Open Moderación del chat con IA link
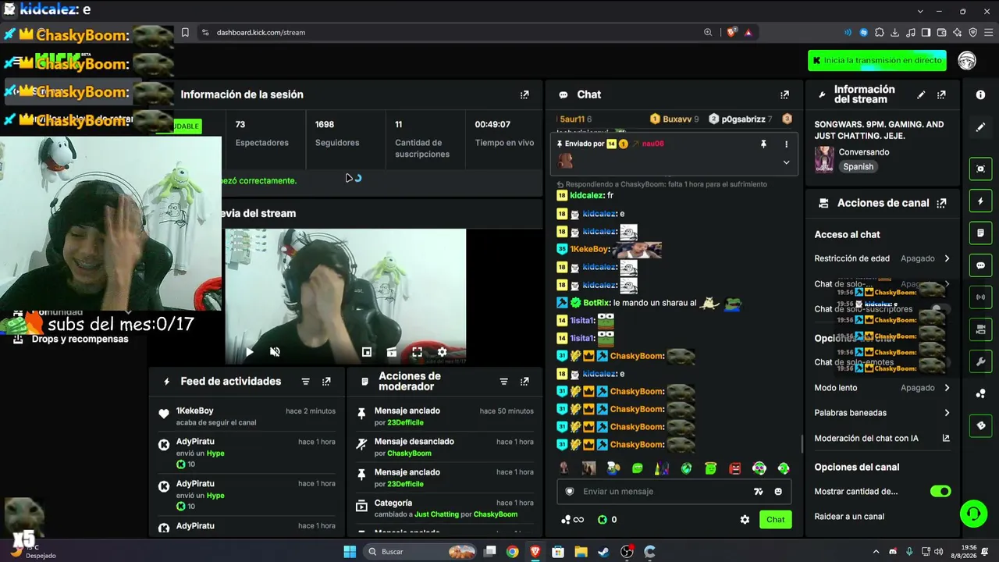 882,439
